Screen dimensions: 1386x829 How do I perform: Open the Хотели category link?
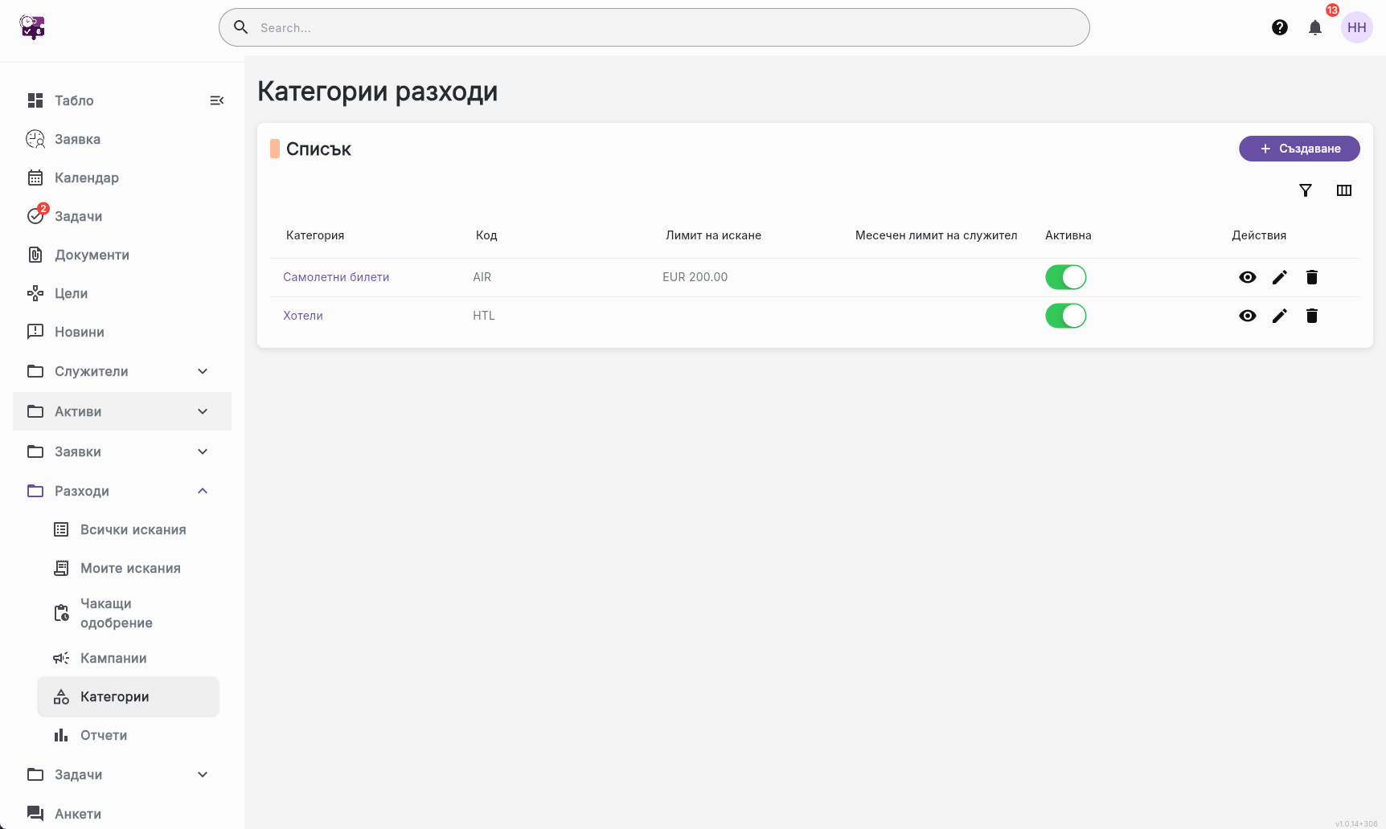pos(303,316)
